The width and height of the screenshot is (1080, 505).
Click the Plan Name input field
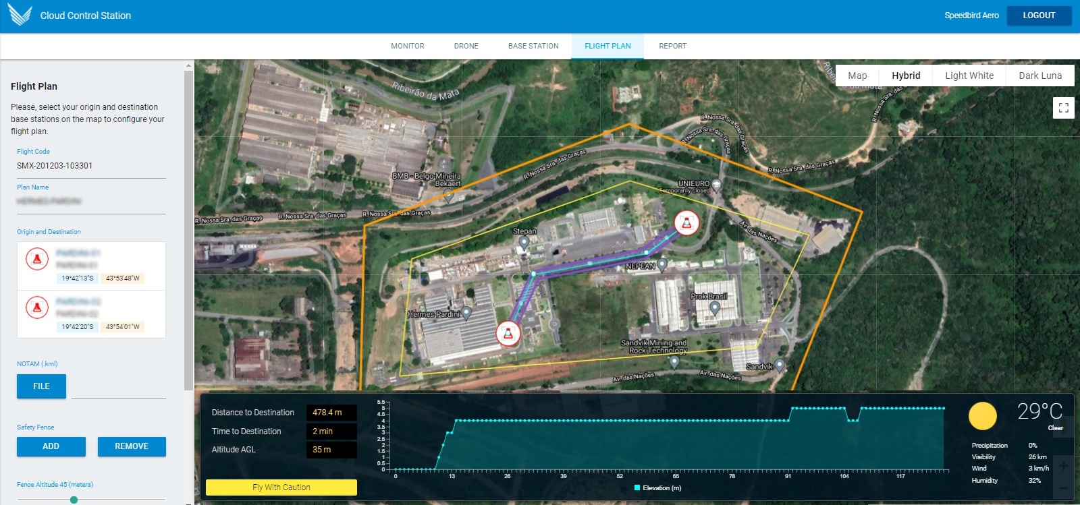coord(91,202)
